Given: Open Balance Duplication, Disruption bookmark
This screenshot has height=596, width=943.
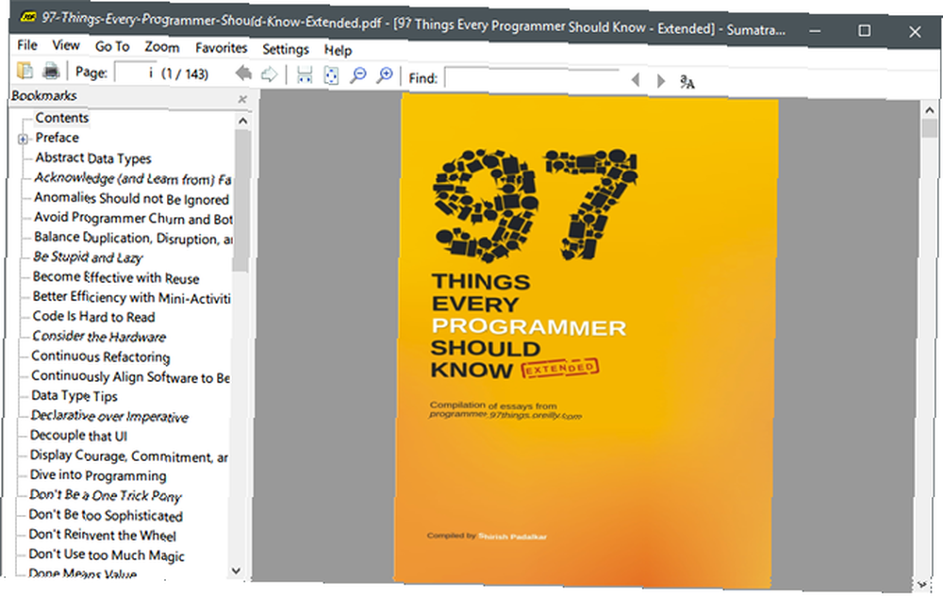Looking at the screenshot, I should [133, 239].
